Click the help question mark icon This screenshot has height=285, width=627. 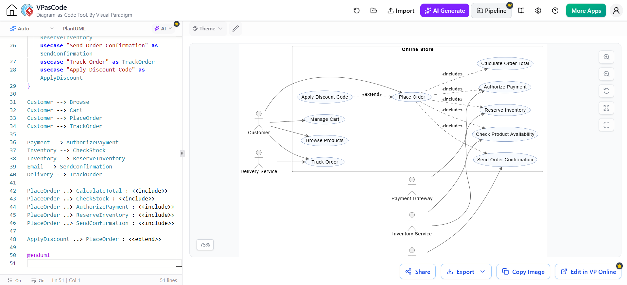click(x=555, y=11)
